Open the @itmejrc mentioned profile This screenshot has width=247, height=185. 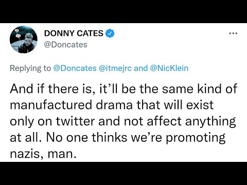(x=115, y=68)
